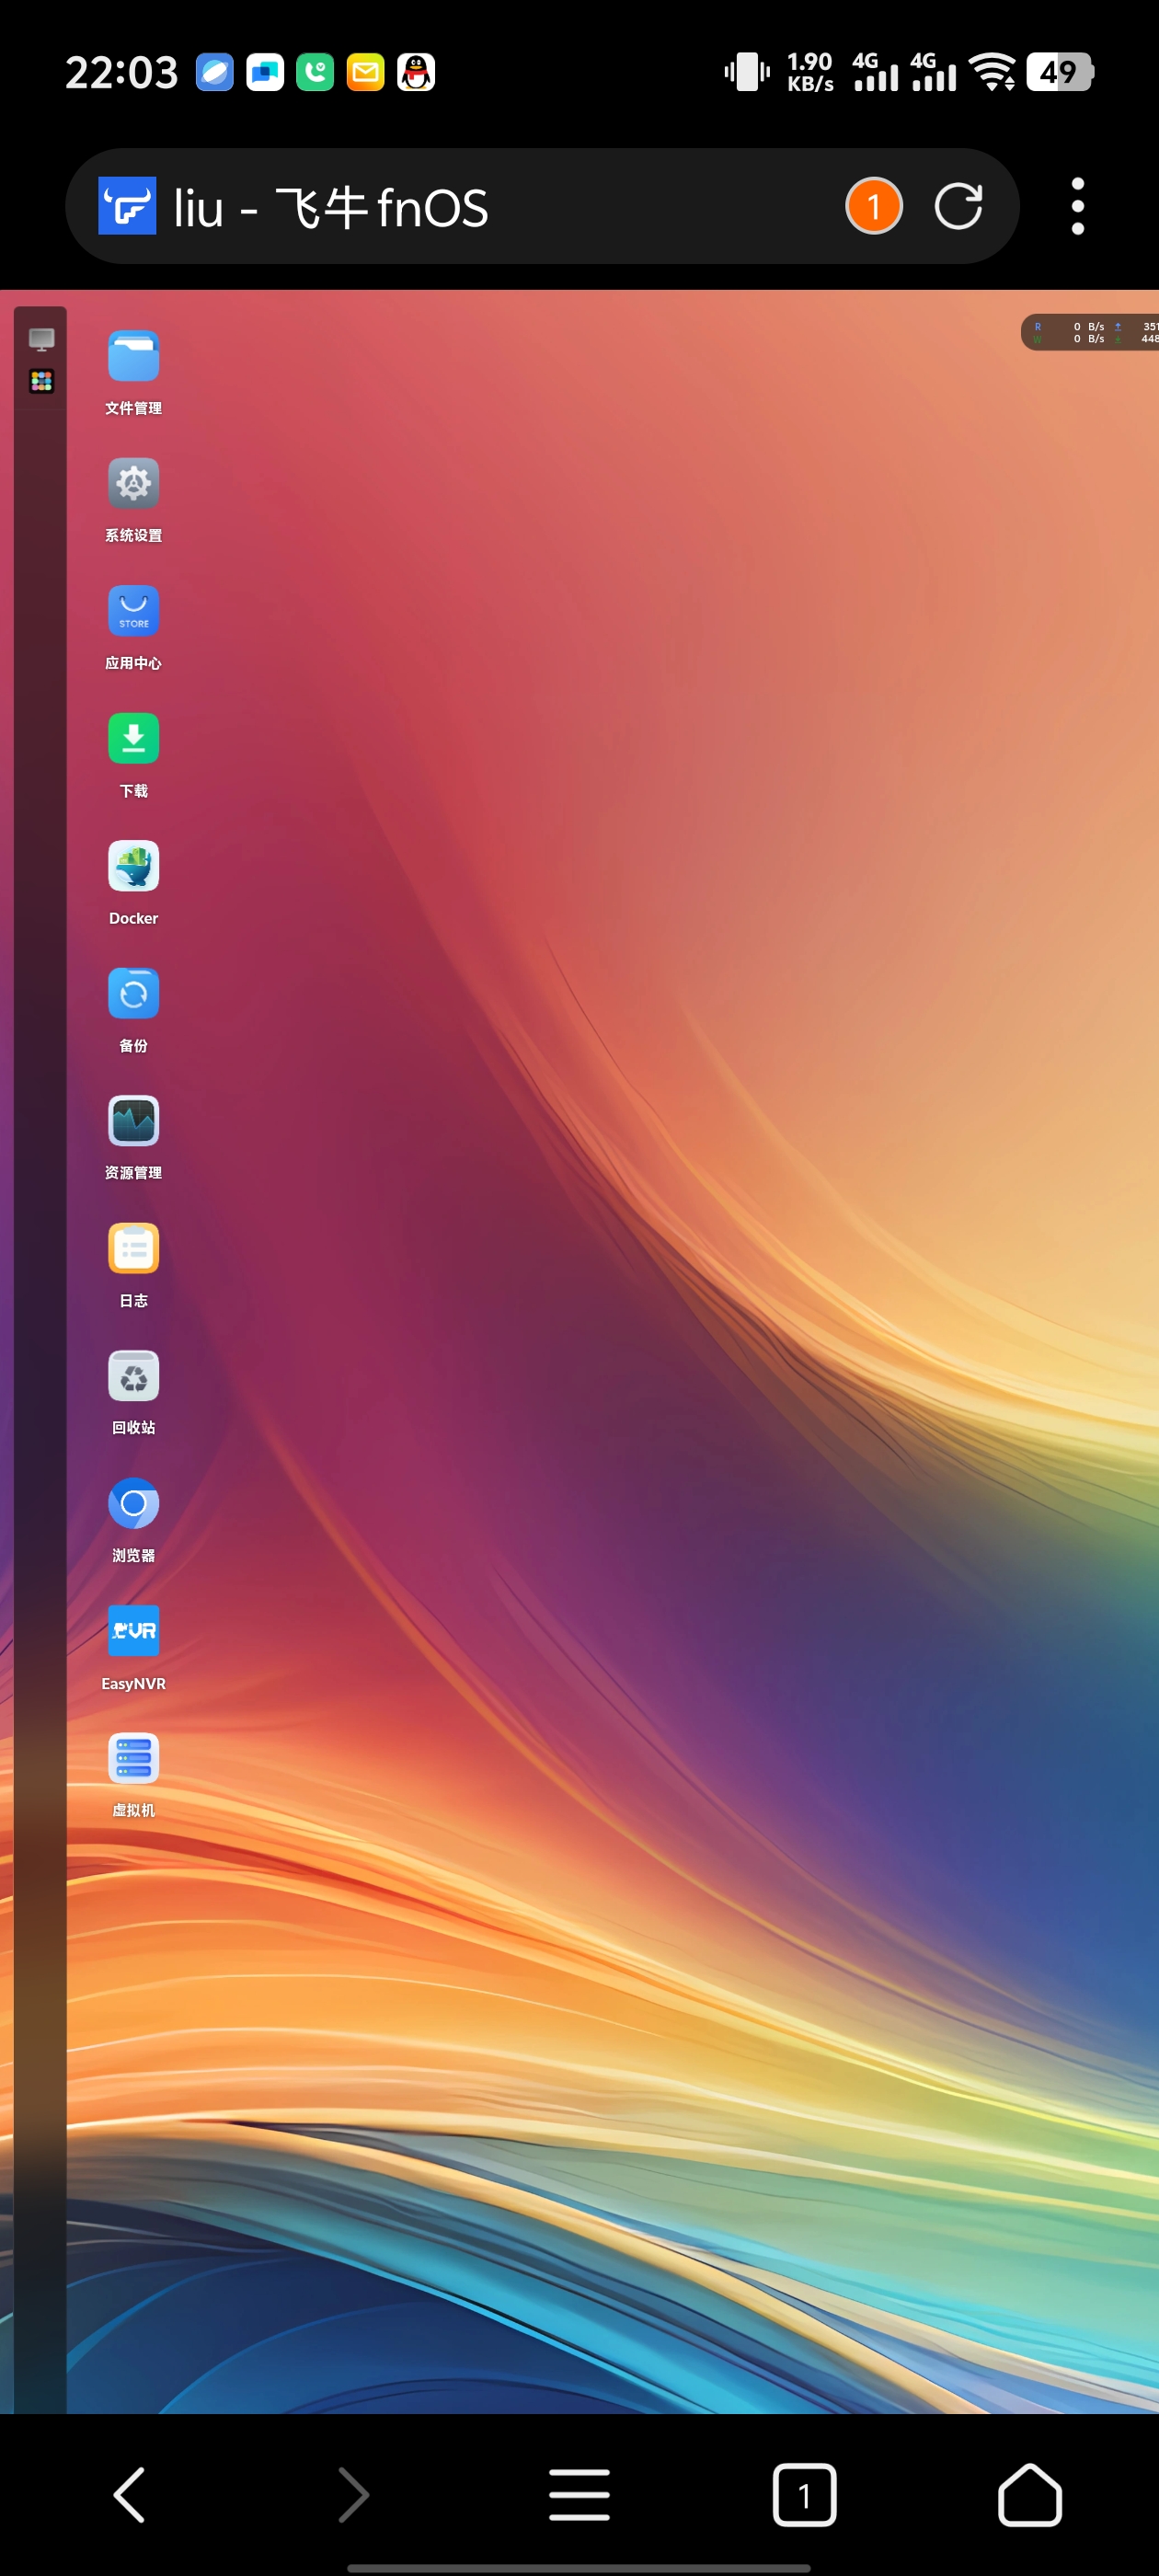Open 资源管理 resource monitor
1159x2576 pixels.
133,1121
